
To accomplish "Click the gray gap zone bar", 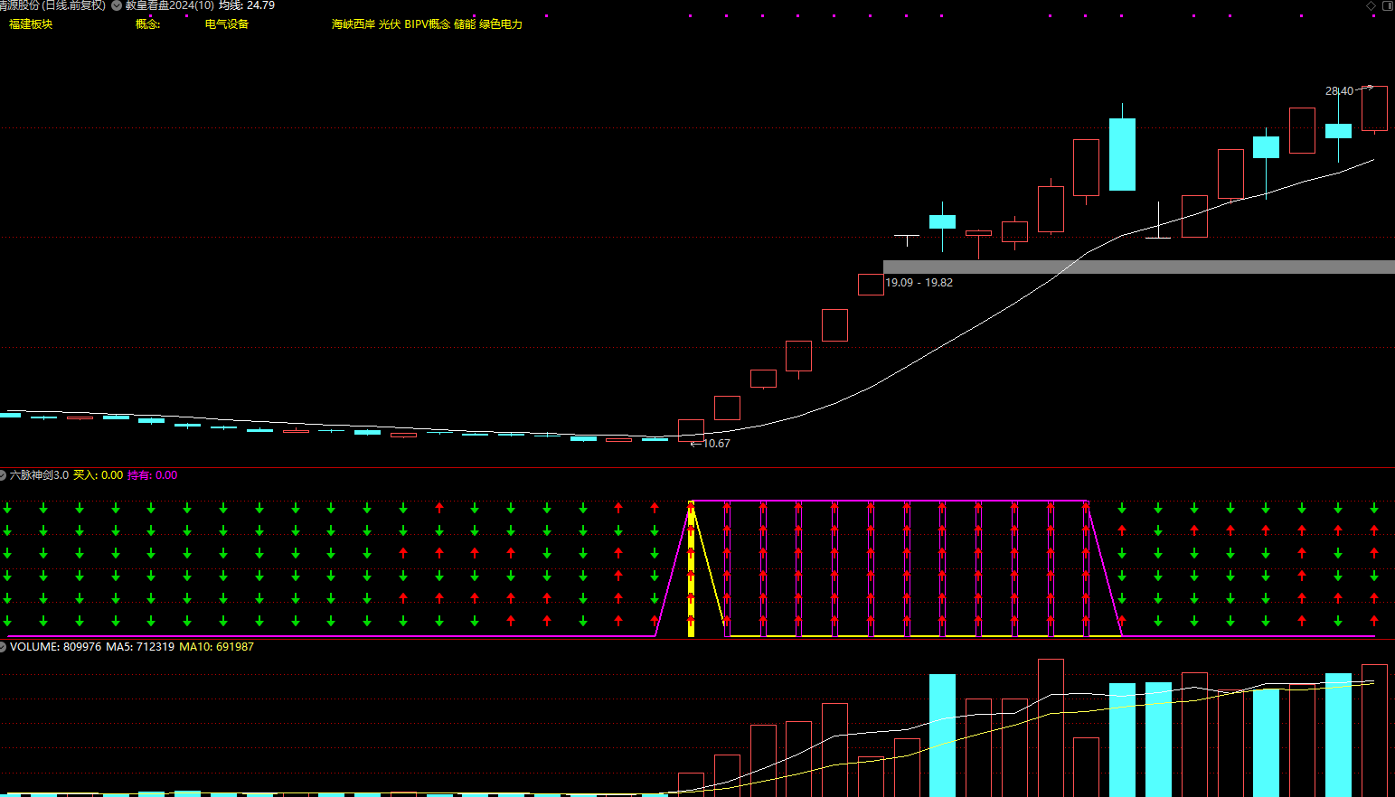I will click(x=1139, y=267).
